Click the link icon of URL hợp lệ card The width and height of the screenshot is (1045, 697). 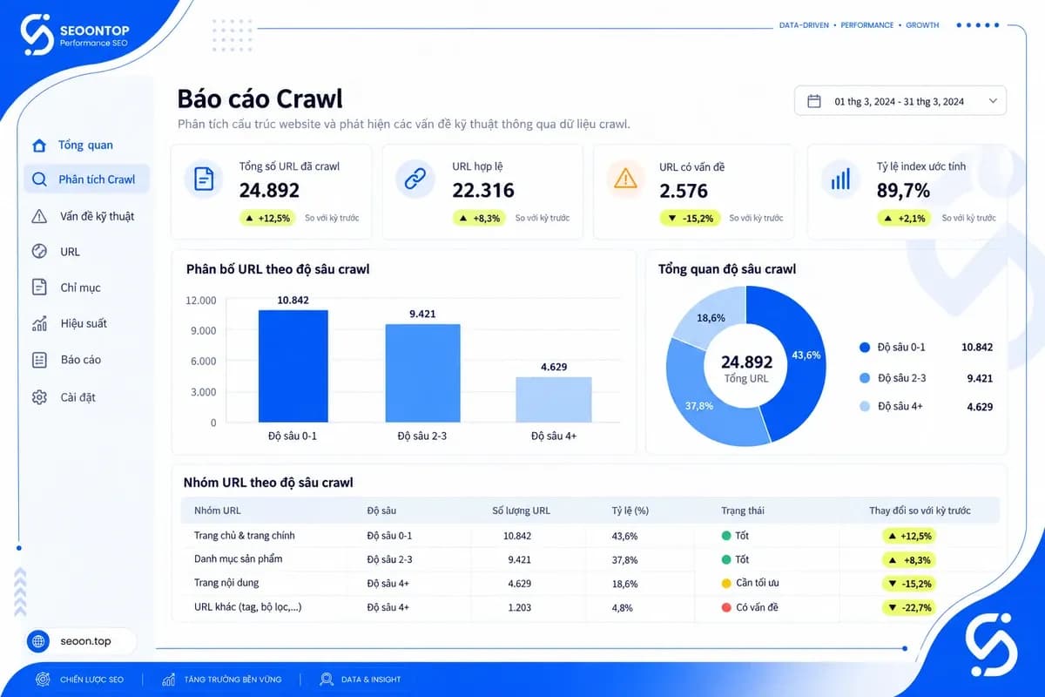click(415, 179)
